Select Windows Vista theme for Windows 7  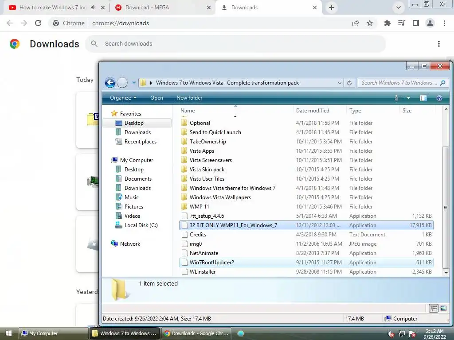306,188
